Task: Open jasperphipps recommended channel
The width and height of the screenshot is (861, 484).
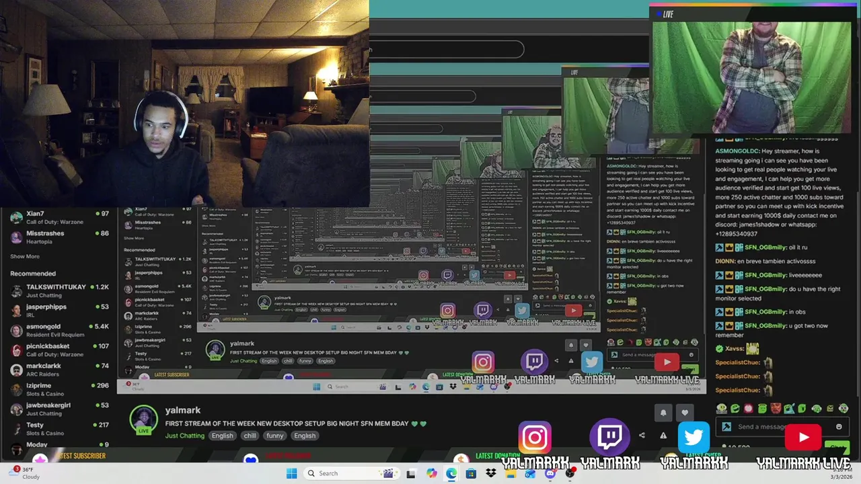Action: [59, 310]
